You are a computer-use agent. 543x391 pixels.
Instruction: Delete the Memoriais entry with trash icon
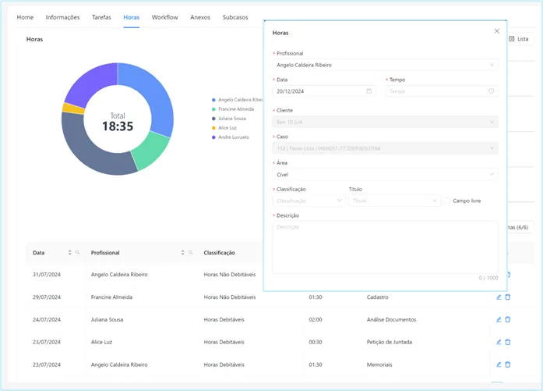coord(508,364)
